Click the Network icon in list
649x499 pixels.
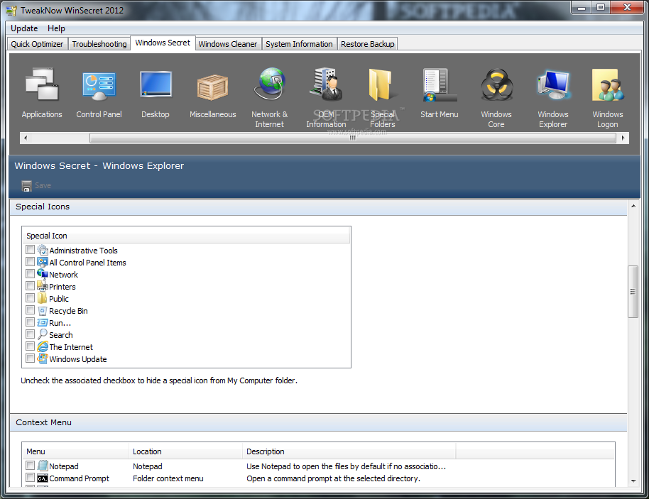(x=42, y=274)
